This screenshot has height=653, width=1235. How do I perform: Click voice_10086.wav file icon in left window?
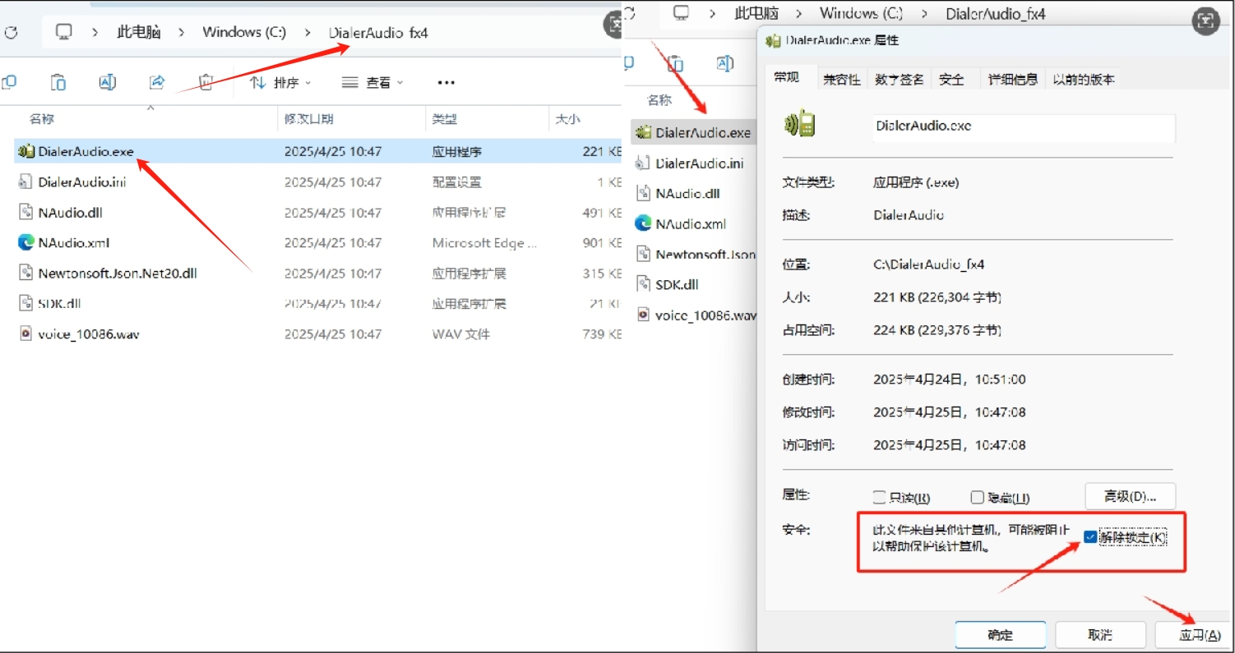pos(26,333)
